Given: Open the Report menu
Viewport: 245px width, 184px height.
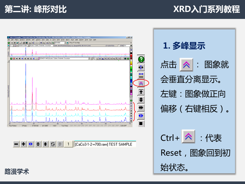Looking at the screenshot, I should 81,40.
